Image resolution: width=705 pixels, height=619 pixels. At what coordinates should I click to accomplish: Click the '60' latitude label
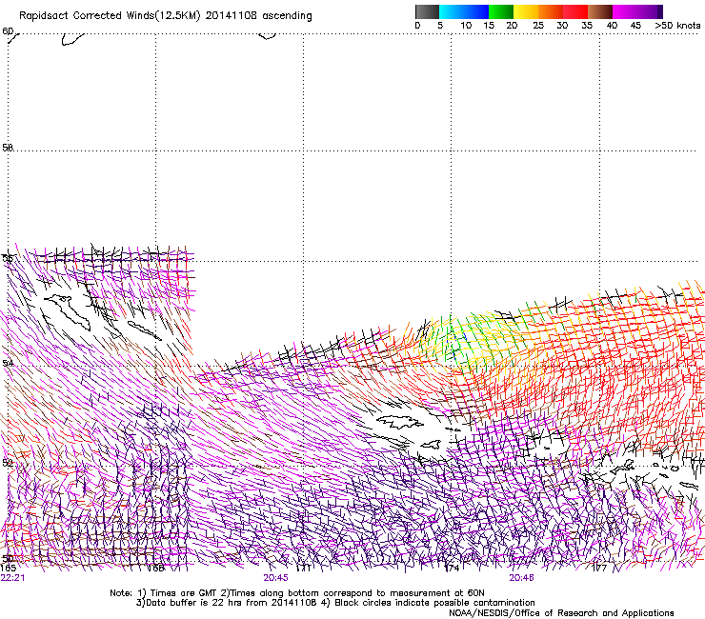pyautogui.click(x=8, y=31)
